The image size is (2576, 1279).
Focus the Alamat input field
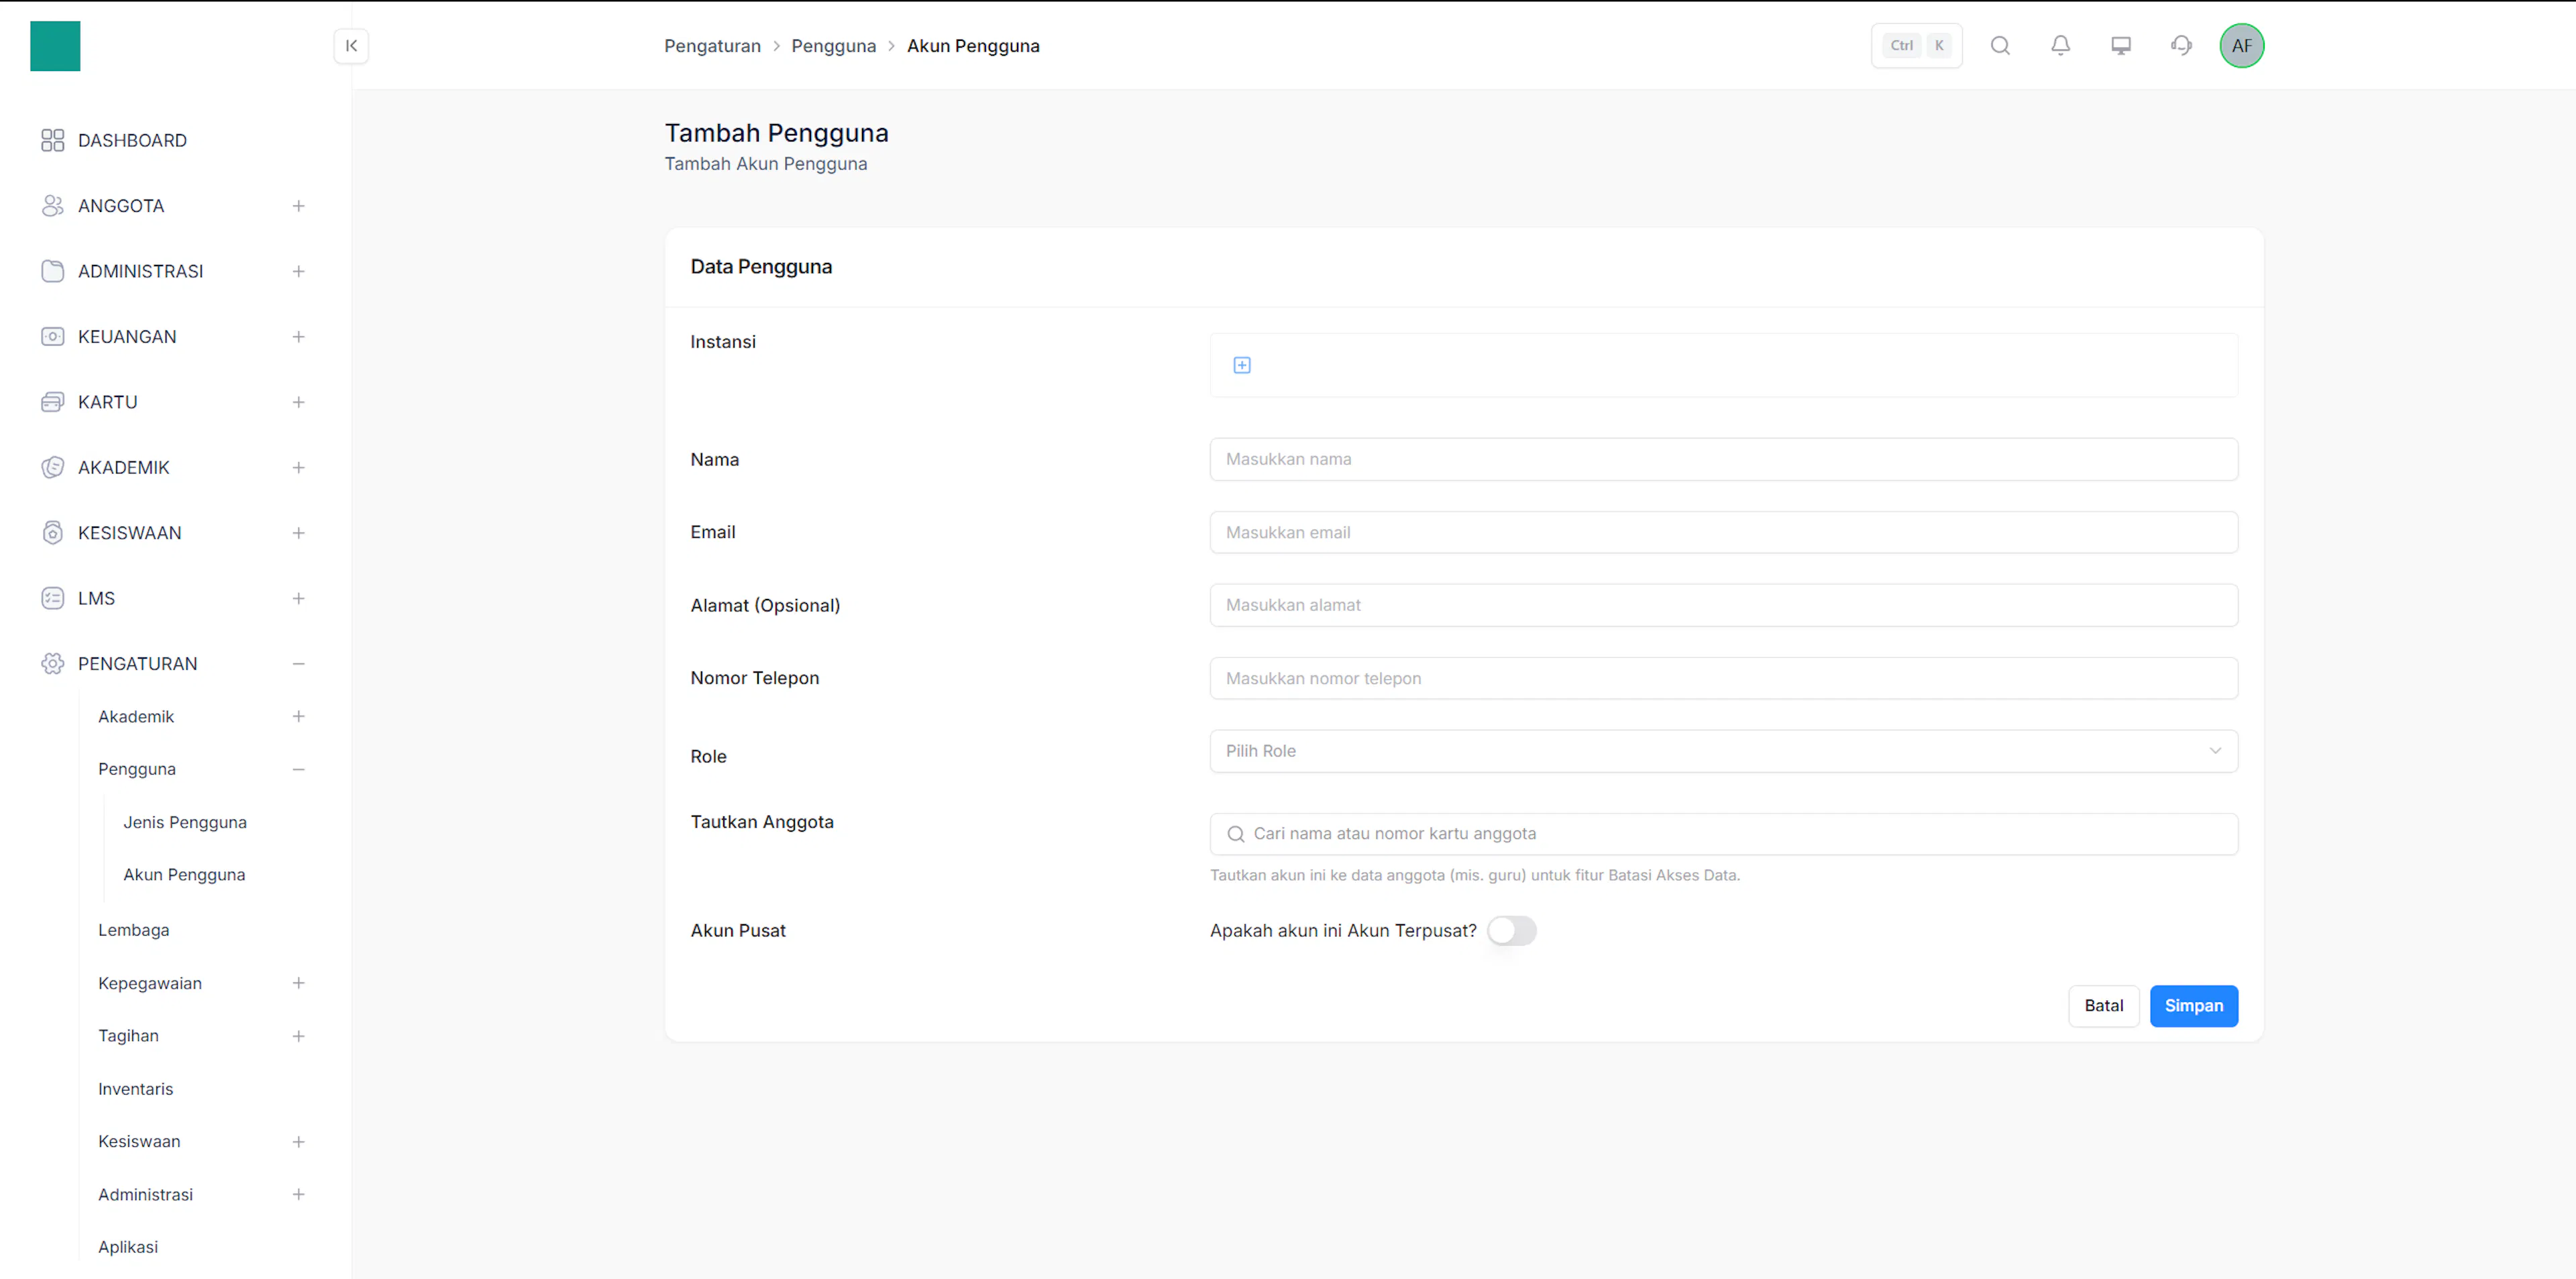1723,605
